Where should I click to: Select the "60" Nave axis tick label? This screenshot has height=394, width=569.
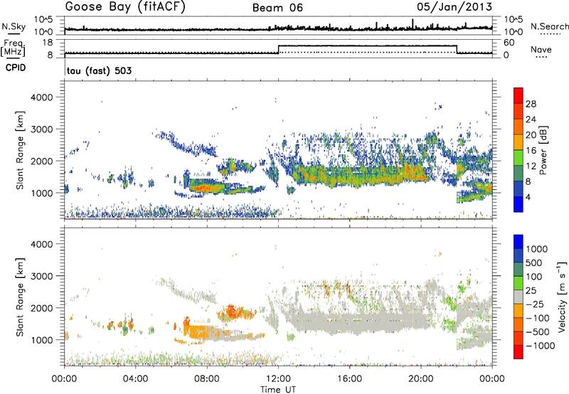coord(509,43)
